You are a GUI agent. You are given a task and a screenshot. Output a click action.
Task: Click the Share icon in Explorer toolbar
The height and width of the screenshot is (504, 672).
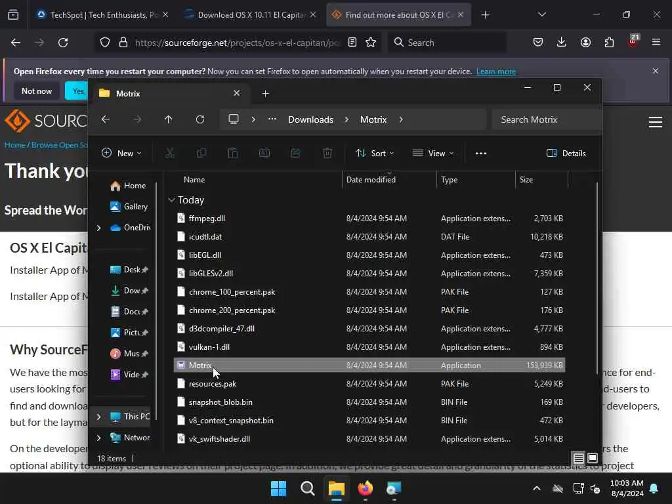(x=296, y=153)
